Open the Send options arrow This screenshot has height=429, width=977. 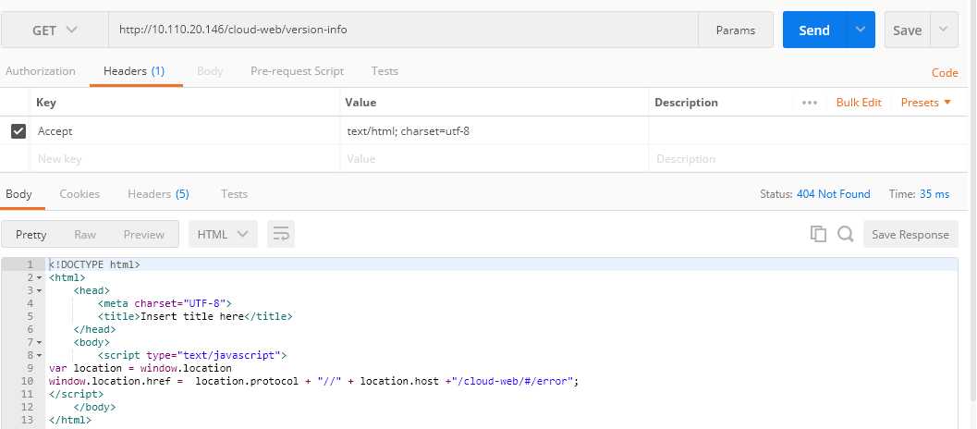click(x=861, y=30)
